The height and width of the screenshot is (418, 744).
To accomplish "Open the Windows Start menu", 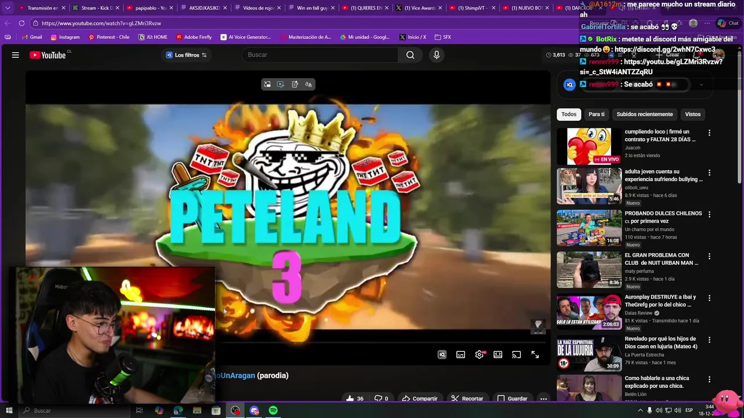I will [9, 410].
